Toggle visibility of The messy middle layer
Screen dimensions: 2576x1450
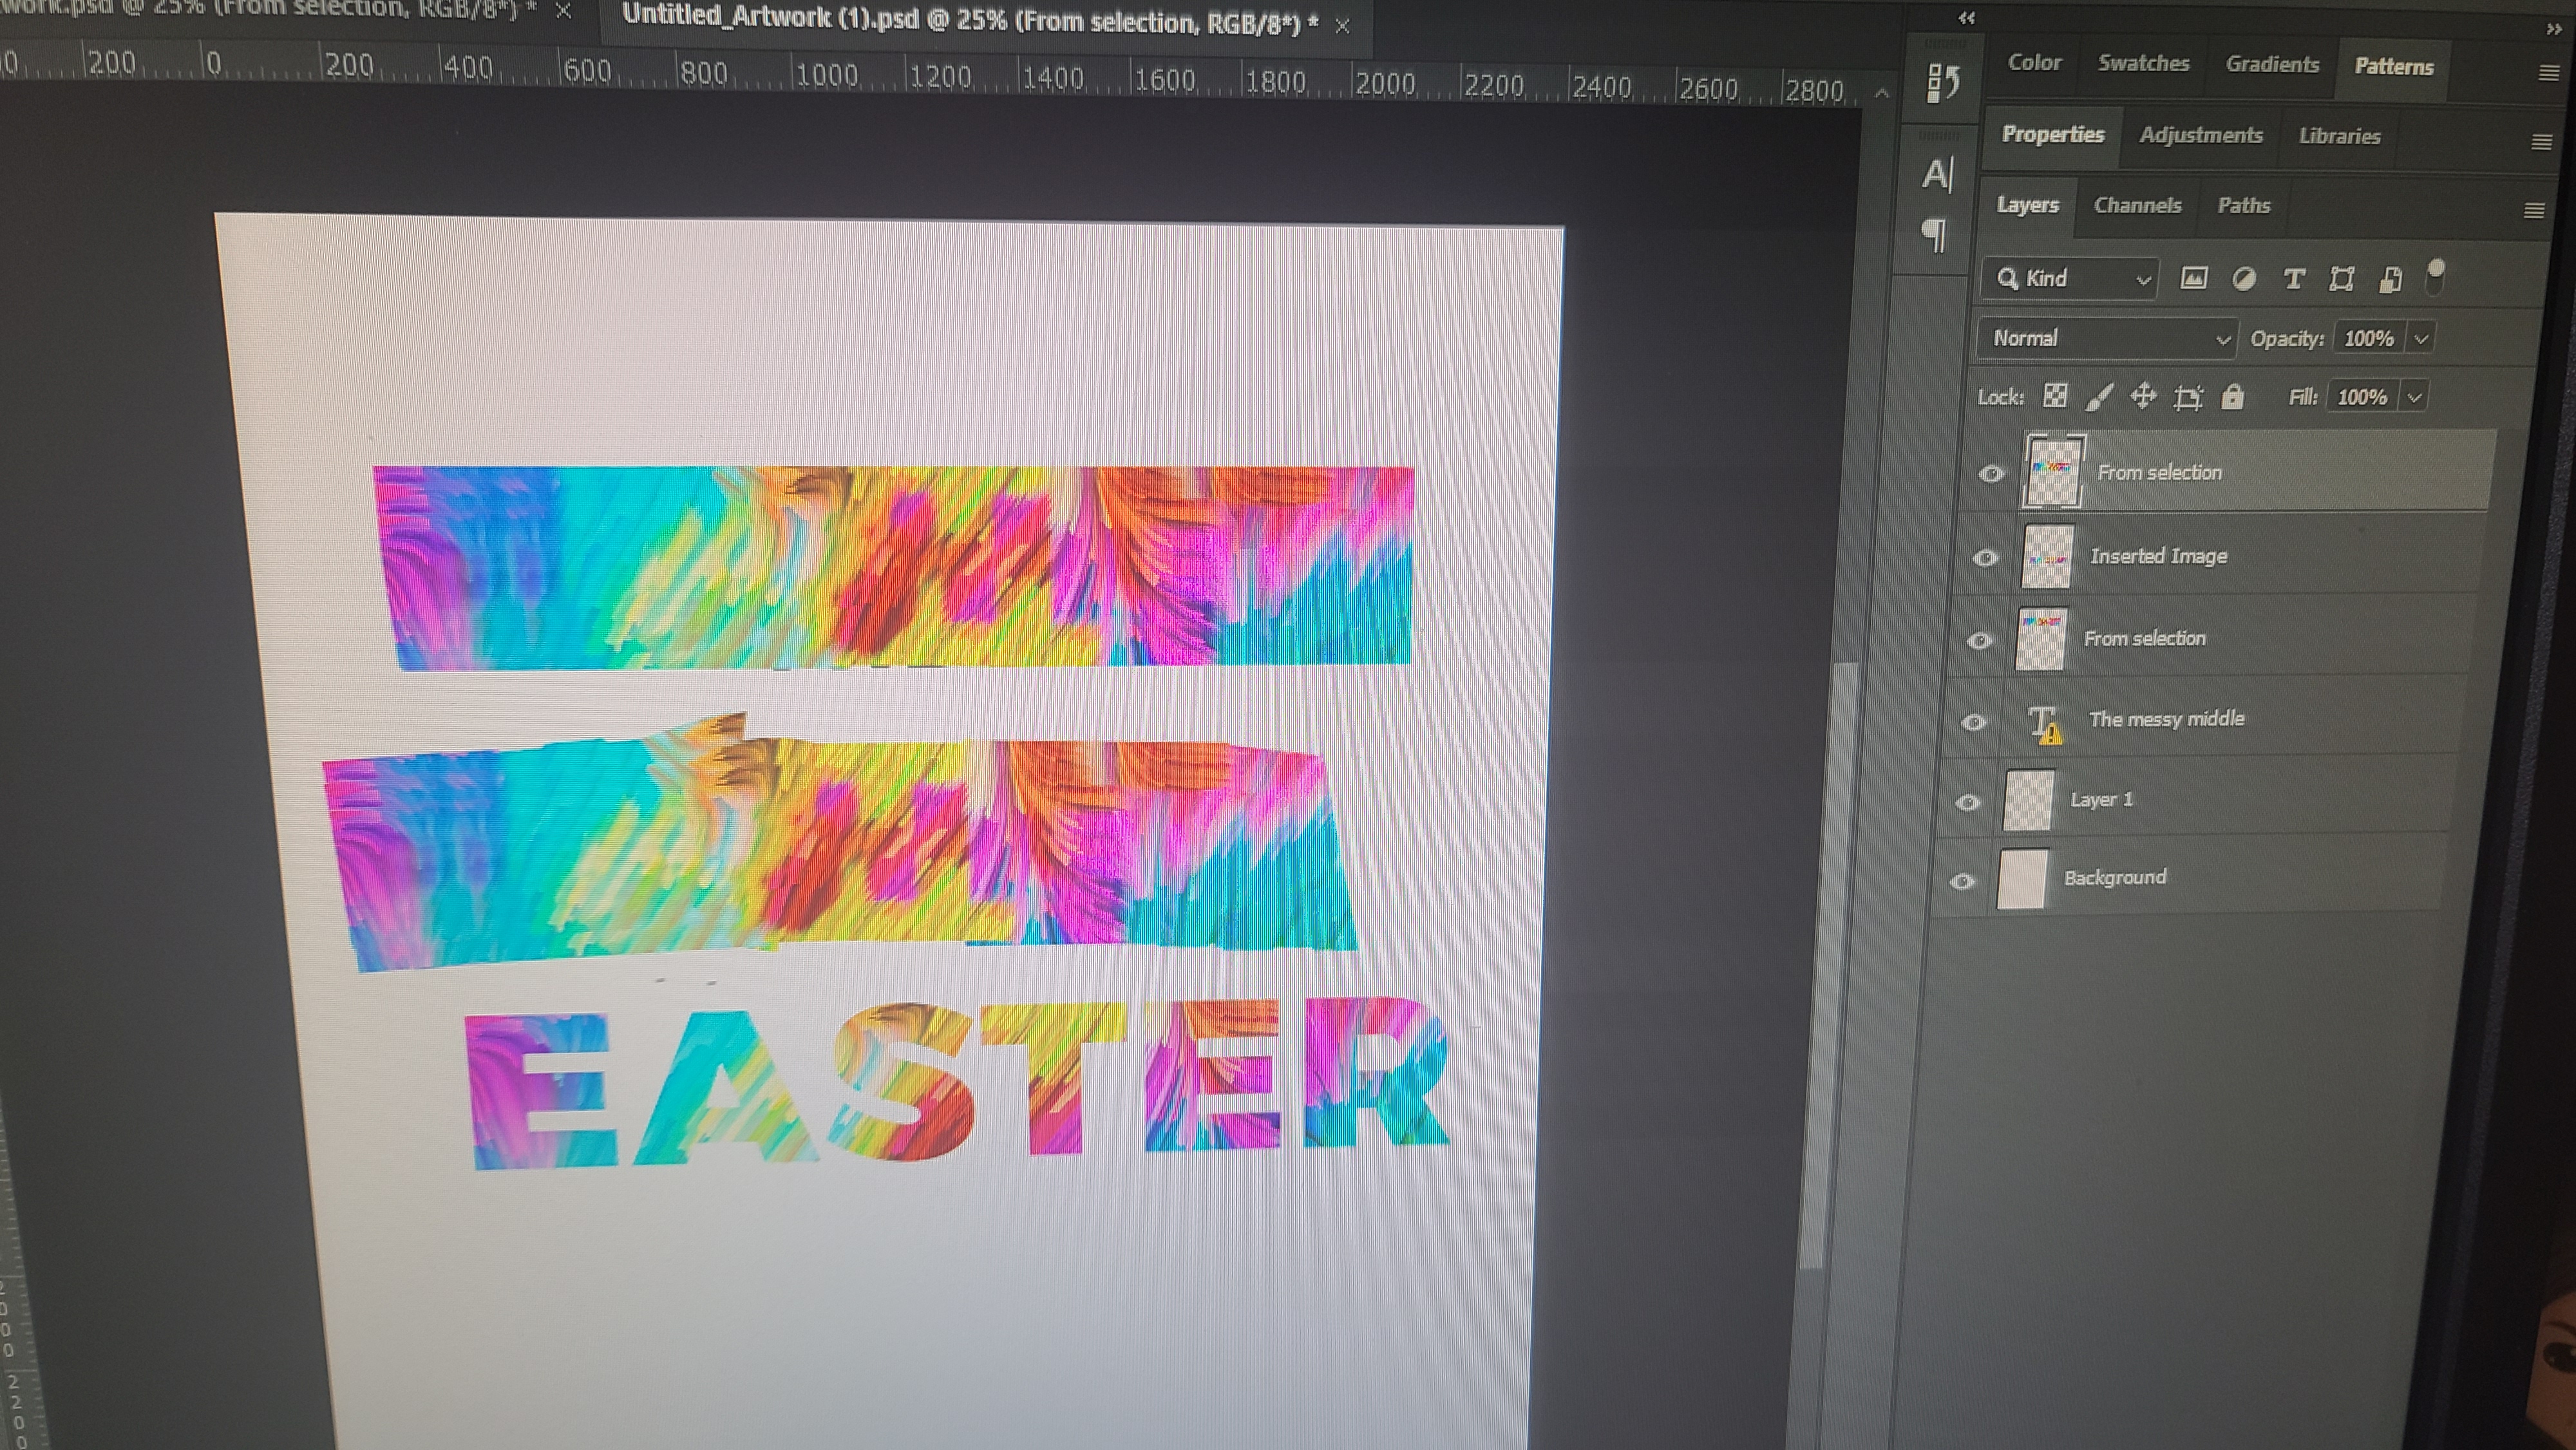[x=1973, y=722]
